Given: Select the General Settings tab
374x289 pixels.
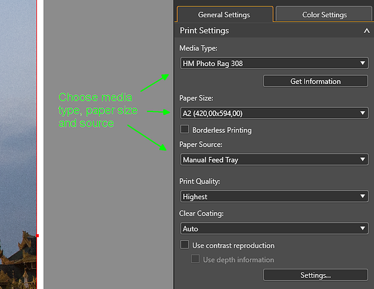Looking at the screenshot, I should click(x=225, y=14).
